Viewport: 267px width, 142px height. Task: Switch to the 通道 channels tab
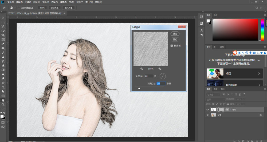point(215,89)
